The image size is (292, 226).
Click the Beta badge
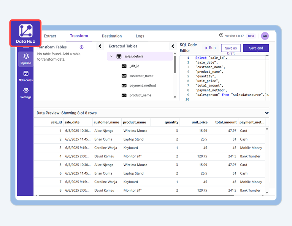pyautogui.click(x=251, y=36)
